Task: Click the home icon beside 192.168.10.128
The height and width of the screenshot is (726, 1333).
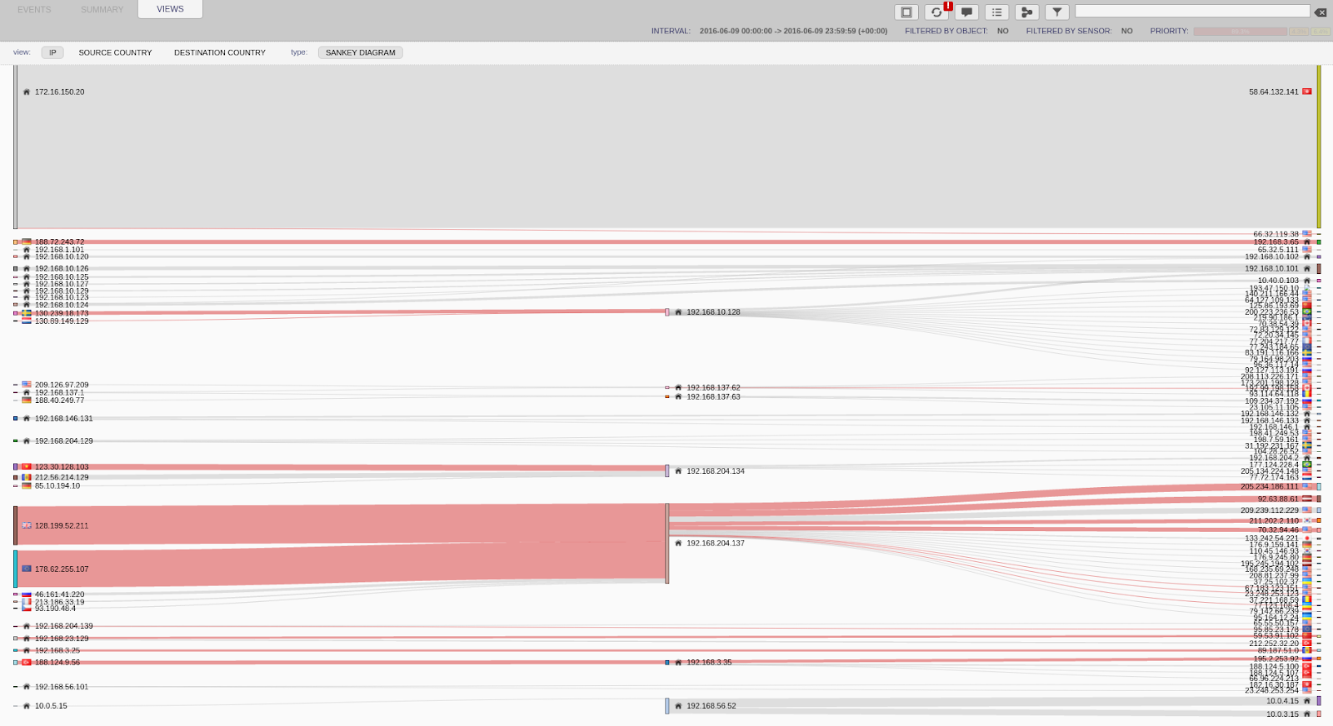Action: pos(678,312)
